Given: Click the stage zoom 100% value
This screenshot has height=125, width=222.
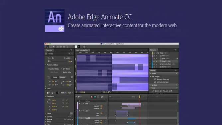Looking at the screenshot, I should [83, 92].
